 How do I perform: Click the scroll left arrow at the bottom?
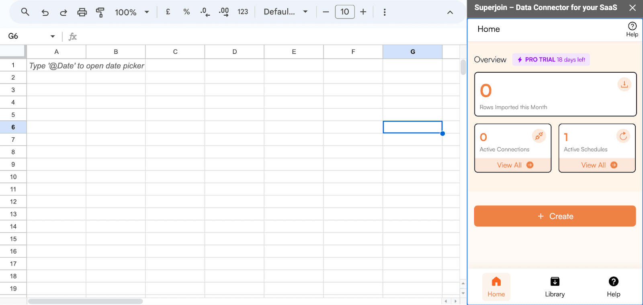(446, 301)
